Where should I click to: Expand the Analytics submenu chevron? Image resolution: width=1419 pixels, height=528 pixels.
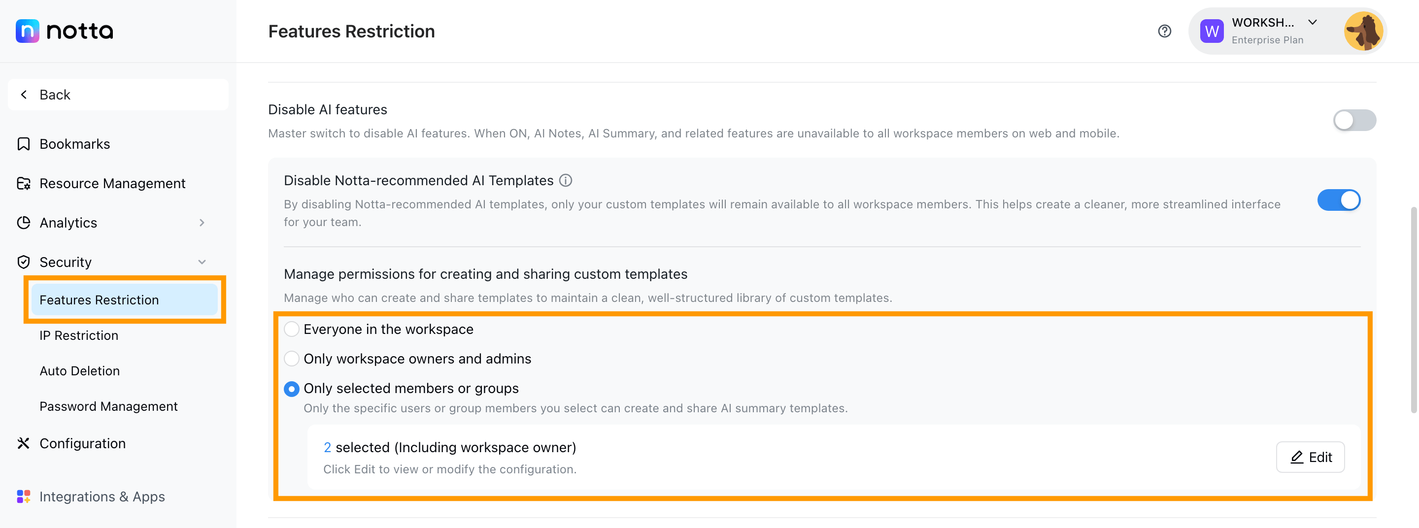click(x=202, y=223)
